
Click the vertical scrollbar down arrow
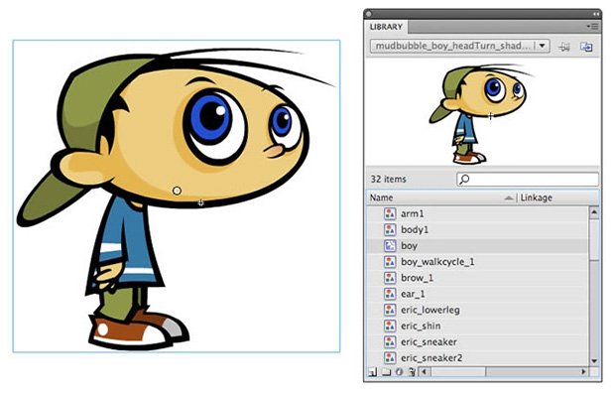tap(594, 361)
